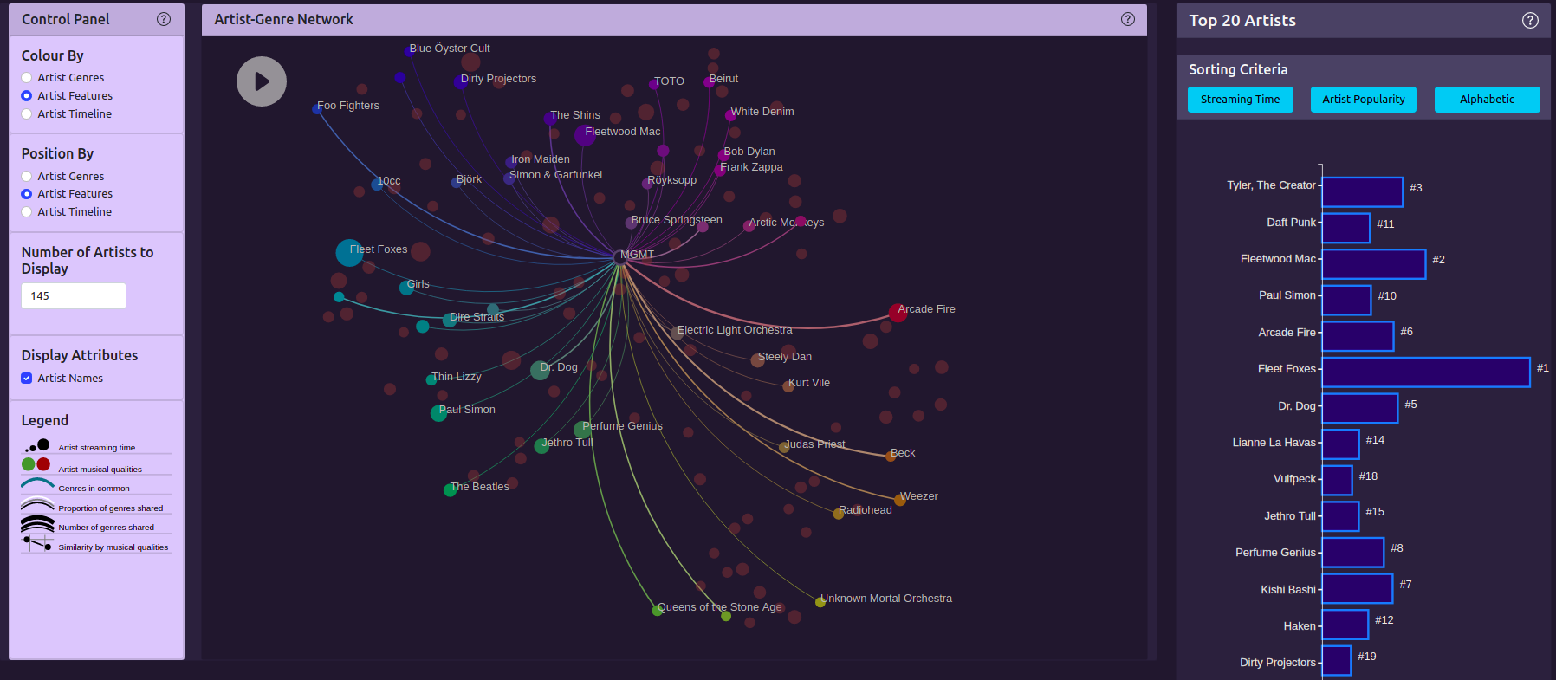Select the Judas Priest node

784,448
